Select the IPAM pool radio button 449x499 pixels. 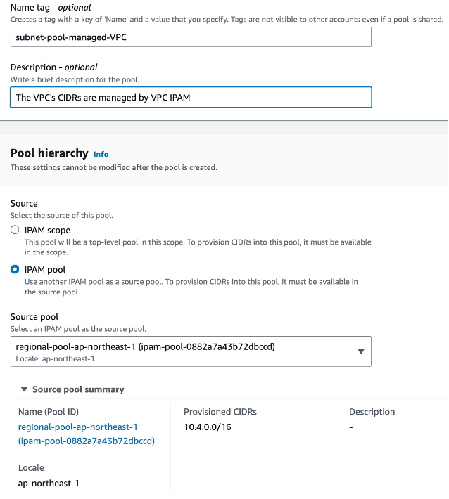tap(15, 270)
